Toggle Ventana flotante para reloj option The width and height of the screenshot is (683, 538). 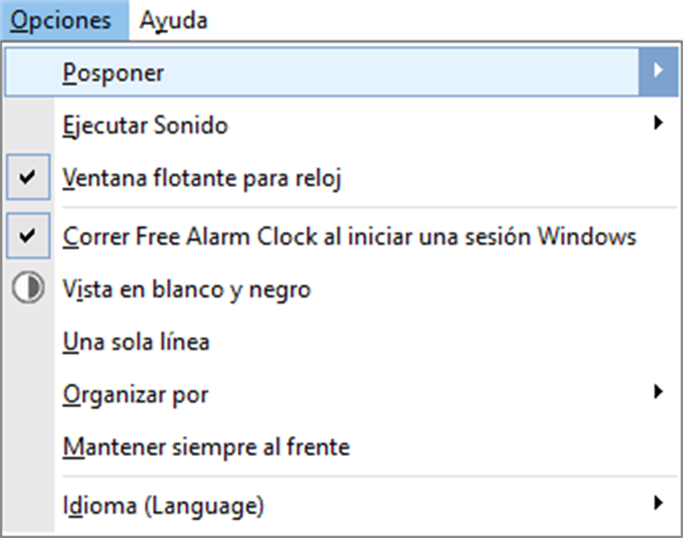(202, 178)
